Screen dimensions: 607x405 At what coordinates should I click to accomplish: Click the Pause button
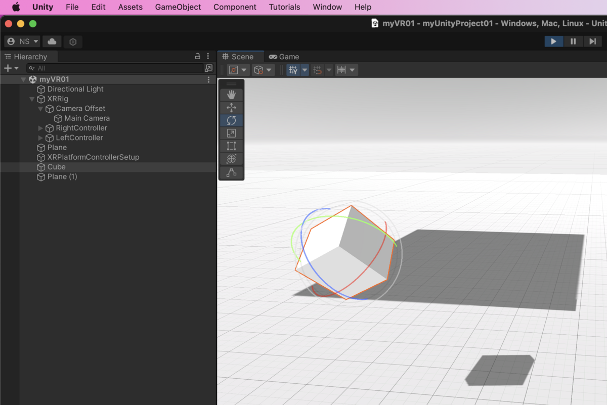tap(573, 41)
